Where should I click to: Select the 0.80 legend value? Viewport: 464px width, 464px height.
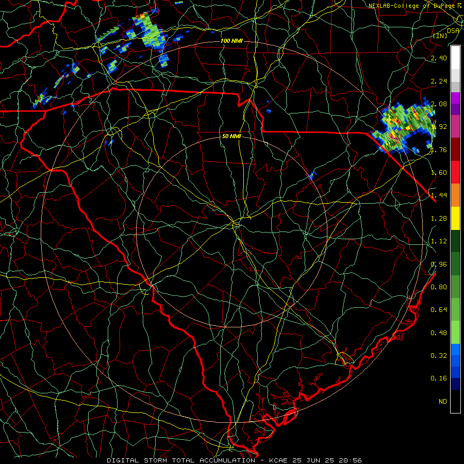439,287
